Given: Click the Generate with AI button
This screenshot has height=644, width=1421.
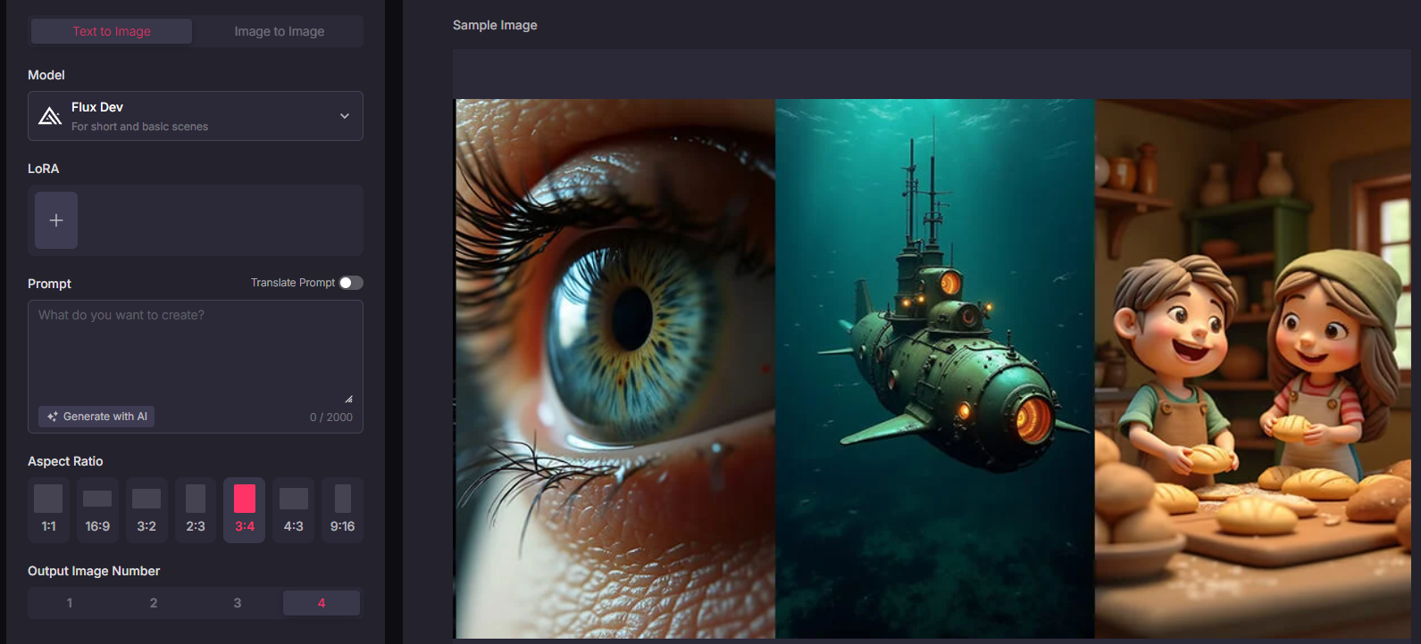Looking at the screenshot, I should (x=96, y=417).
